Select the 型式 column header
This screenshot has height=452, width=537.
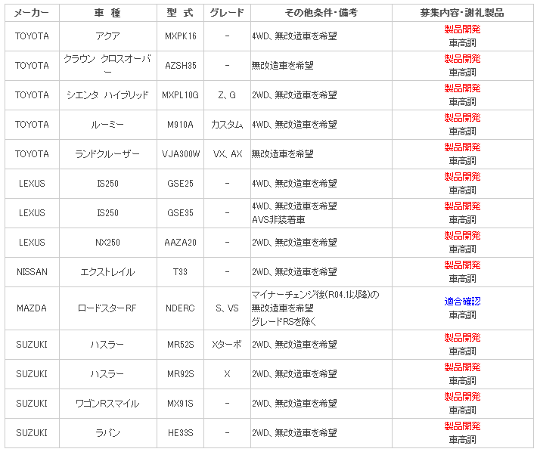click(180, 13)
